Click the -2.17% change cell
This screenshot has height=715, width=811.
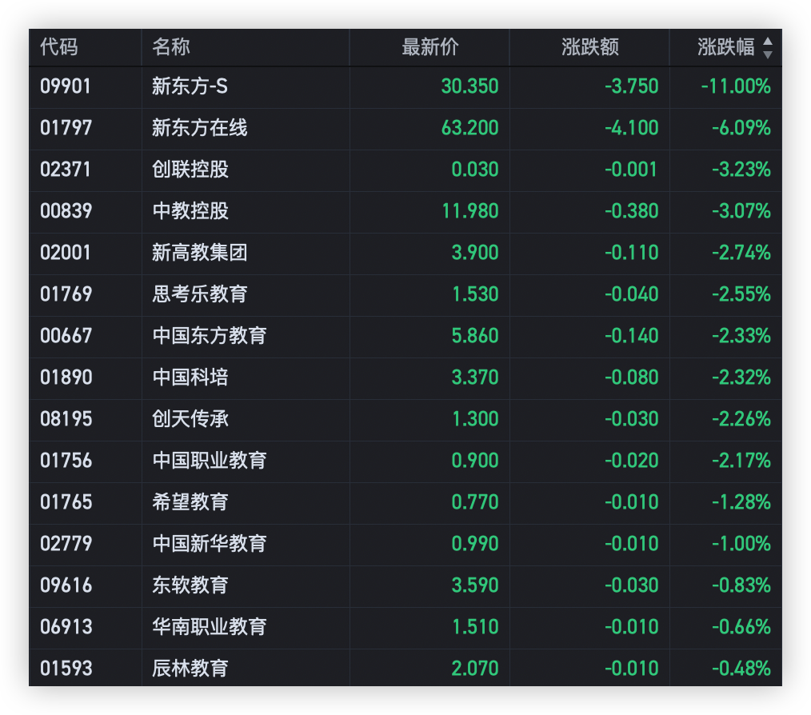pos(741,461)
